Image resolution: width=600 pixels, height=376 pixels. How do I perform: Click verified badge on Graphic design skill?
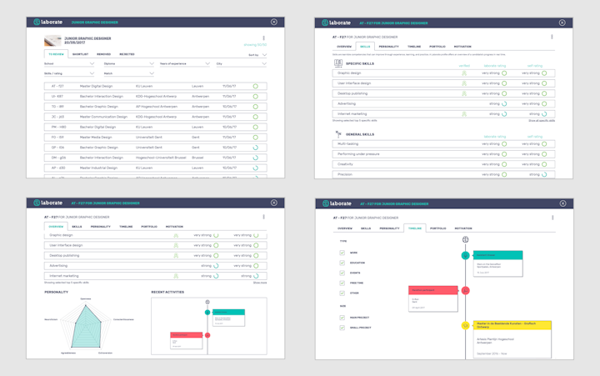464,73
